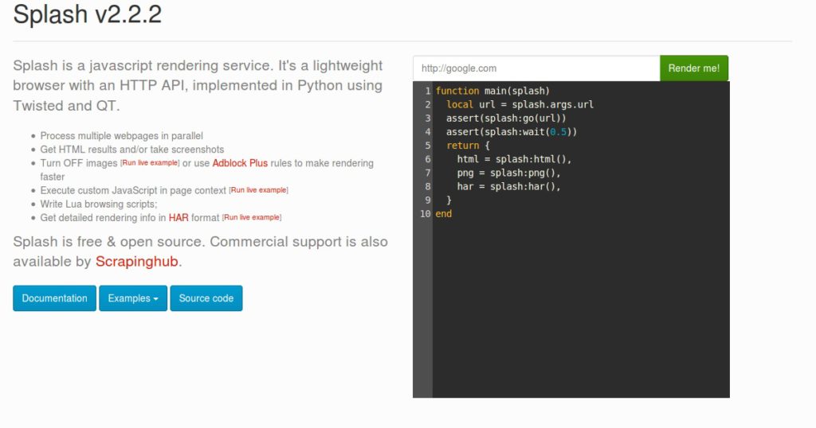This screenshot has height=428, width=816.
Task: Place cursor on 'function main(splash)' code line
Action: (x=492, y=91)
